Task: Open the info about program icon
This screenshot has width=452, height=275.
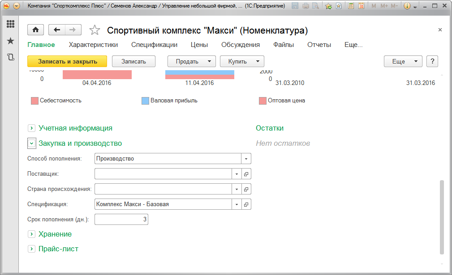Action: pyautogui.click(x=407, y=6)
